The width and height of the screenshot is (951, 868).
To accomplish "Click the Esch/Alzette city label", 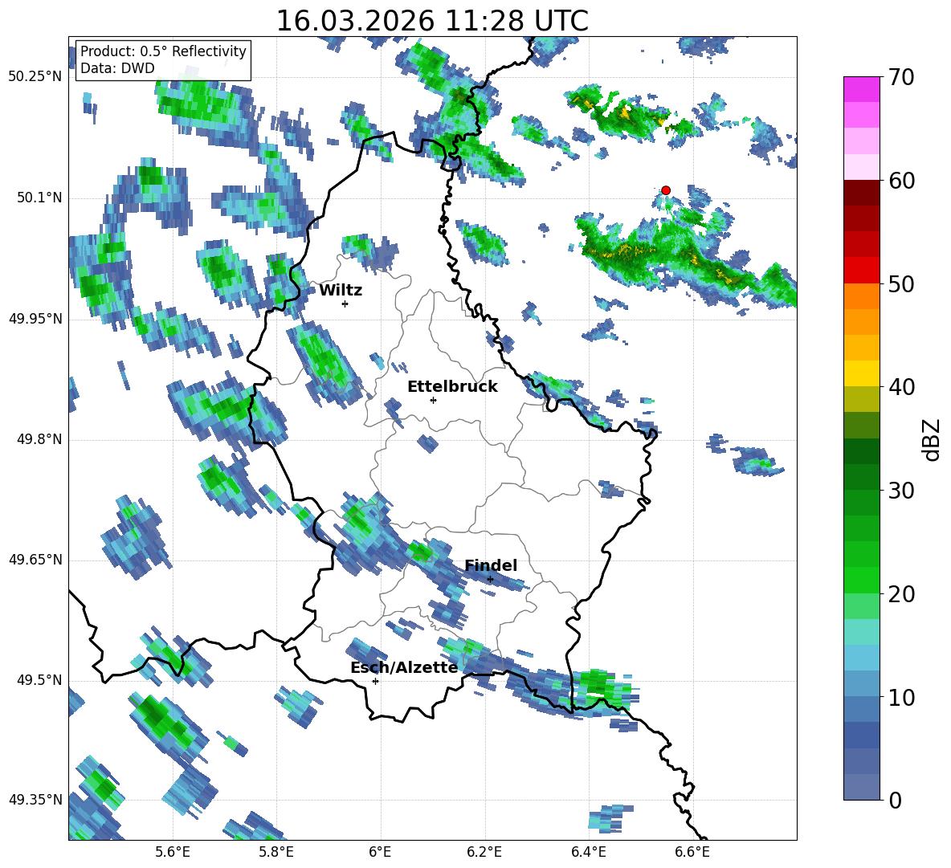I will [404, 668].
